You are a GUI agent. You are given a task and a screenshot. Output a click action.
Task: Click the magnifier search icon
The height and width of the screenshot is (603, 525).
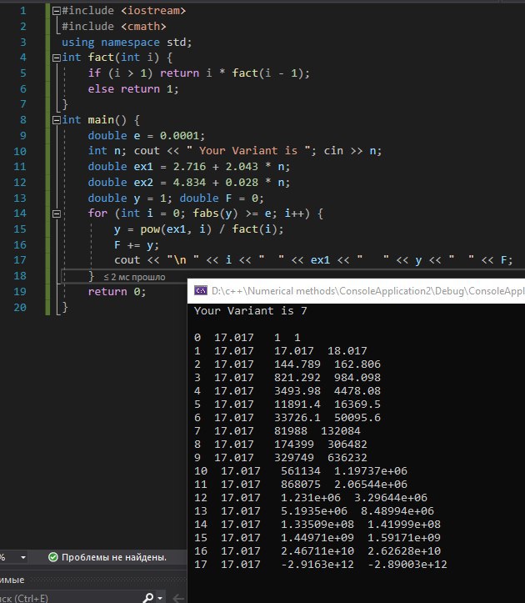click(148, 598)
